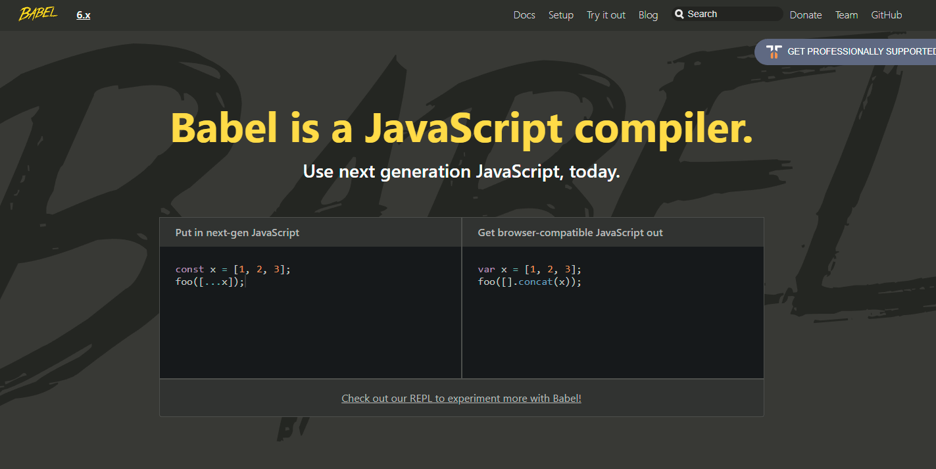
Task: Go to the Setup page
Action: pos(561,14)
